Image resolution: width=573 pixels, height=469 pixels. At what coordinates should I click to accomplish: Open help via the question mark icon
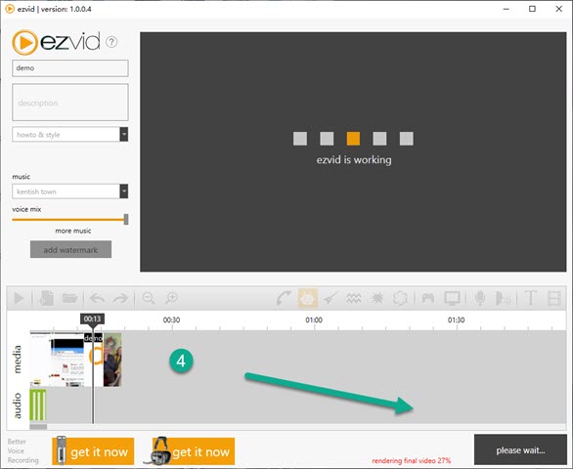pos(111,42)
